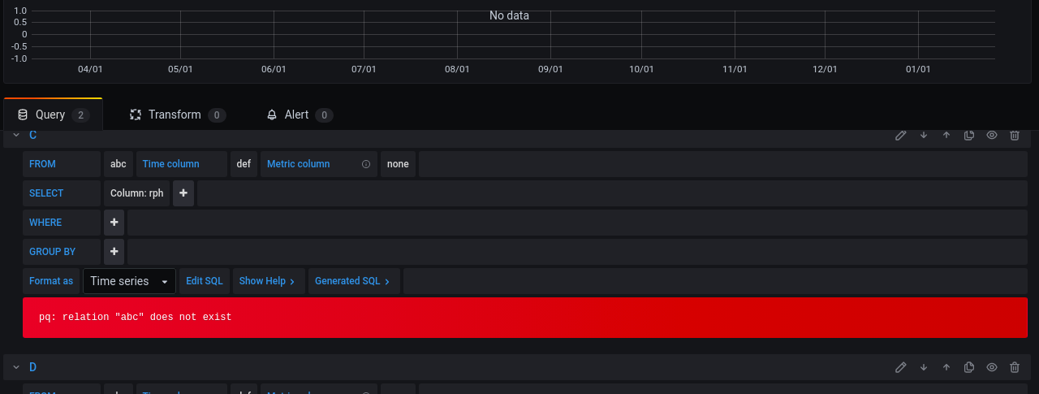Image resolution: width=1039 pixels, height=394 pixels.
Task: Move query C down
Action: coord(923,135)
